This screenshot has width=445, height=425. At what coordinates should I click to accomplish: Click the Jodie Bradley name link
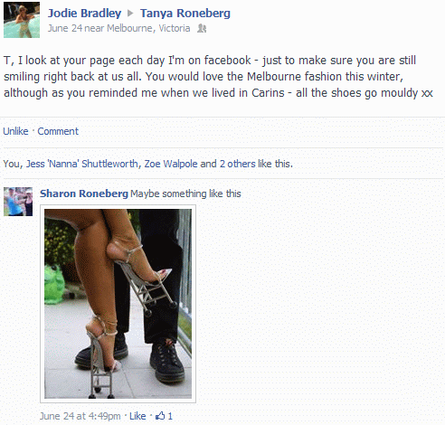click(84, 14)
